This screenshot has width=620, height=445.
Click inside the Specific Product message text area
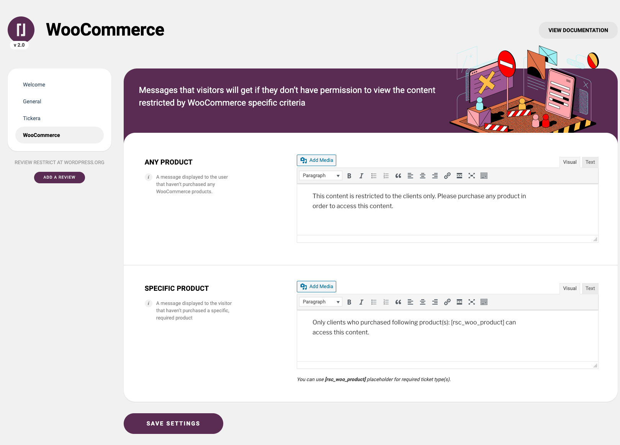[x=447, y=336]
